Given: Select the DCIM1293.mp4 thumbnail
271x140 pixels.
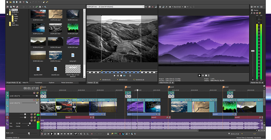Looking at the screenshot, I should click(x=73, y=27).
